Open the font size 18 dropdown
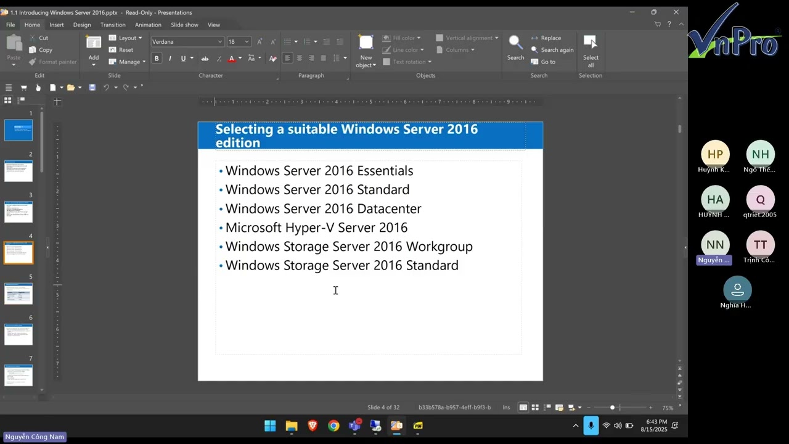The width and height of the screenshot is (789, 444). 247,41
